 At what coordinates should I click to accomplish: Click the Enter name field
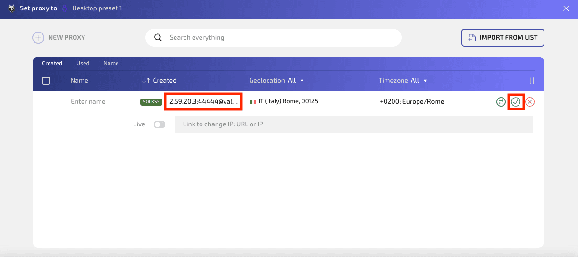pyautogui.click(x=88, y=102)
